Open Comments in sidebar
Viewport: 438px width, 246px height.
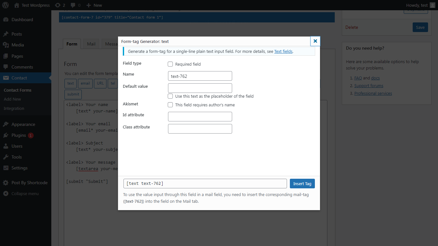tap(26, 67)
